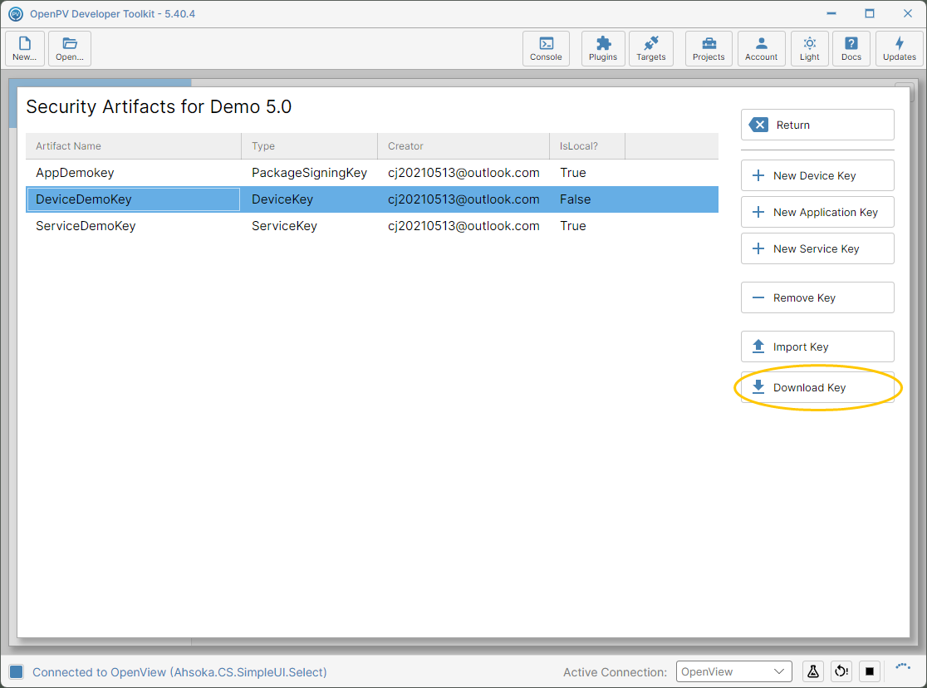The height and width of the screenshot is (688, 927).
Task: Click the dotted activity icon in status bar
Action: click(x=903, y=666)
